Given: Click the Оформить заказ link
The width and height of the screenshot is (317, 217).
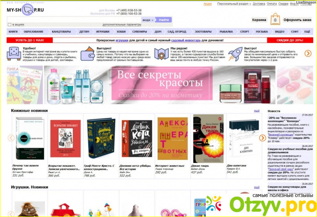Looking at the screenshot, I should [297, 20].
